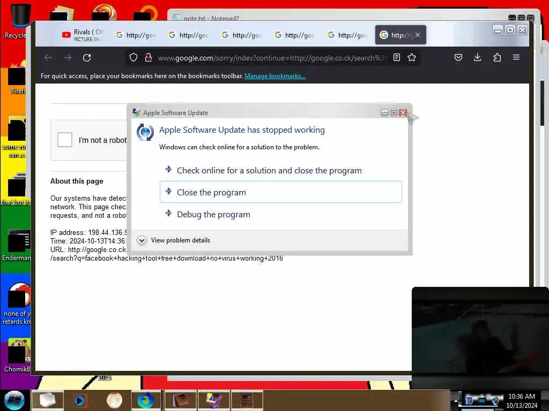Maximize the Firefox window

(510, 30)
